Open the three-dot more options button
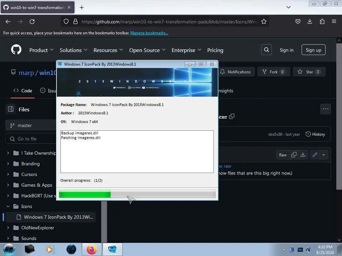This screenshot has width=342, height=256. coord(325,109)
